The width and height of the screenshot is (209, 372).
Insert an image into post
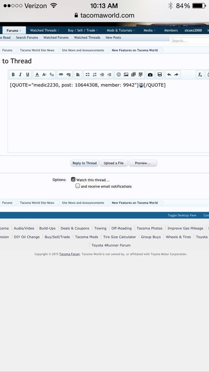[126, 75]
